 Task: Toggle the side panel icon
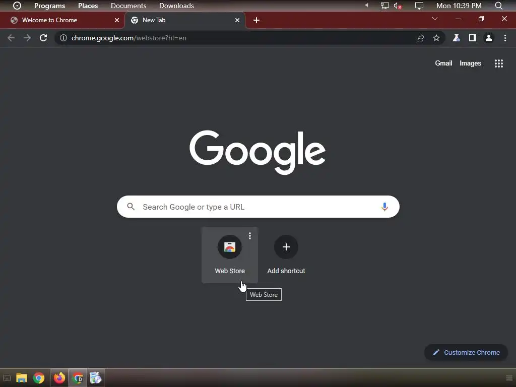coord(473,38)
